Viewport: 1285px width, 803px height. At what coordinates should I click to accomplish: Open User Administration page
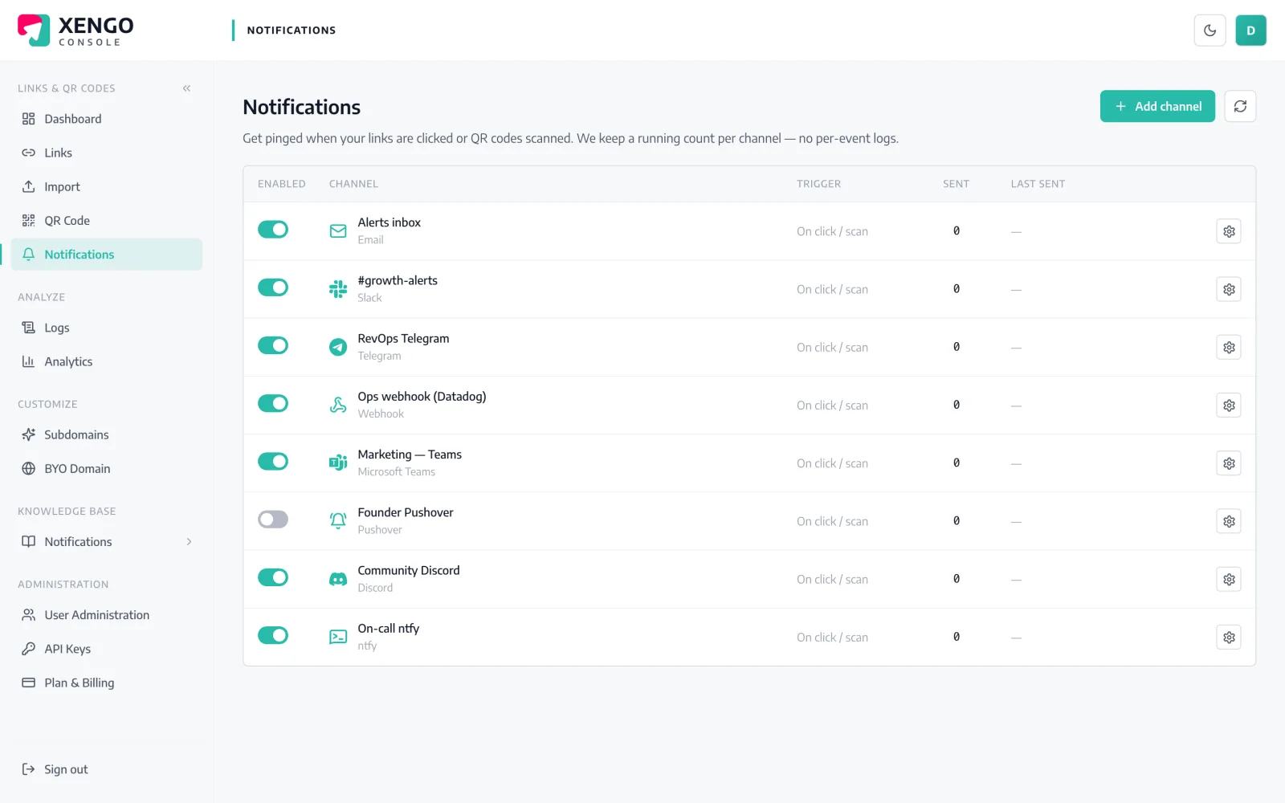pyautogui.click(x=107, y=615)
